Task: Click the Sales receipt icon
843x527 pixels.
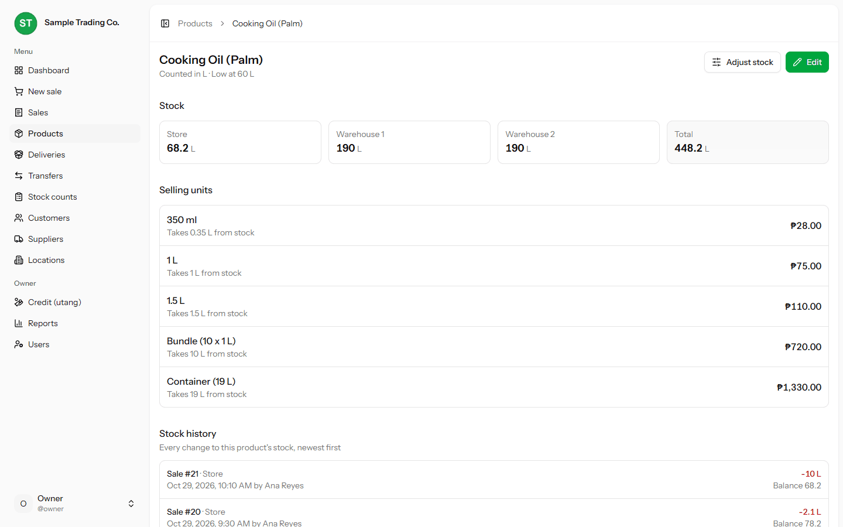Action: (x=19, y=112)
